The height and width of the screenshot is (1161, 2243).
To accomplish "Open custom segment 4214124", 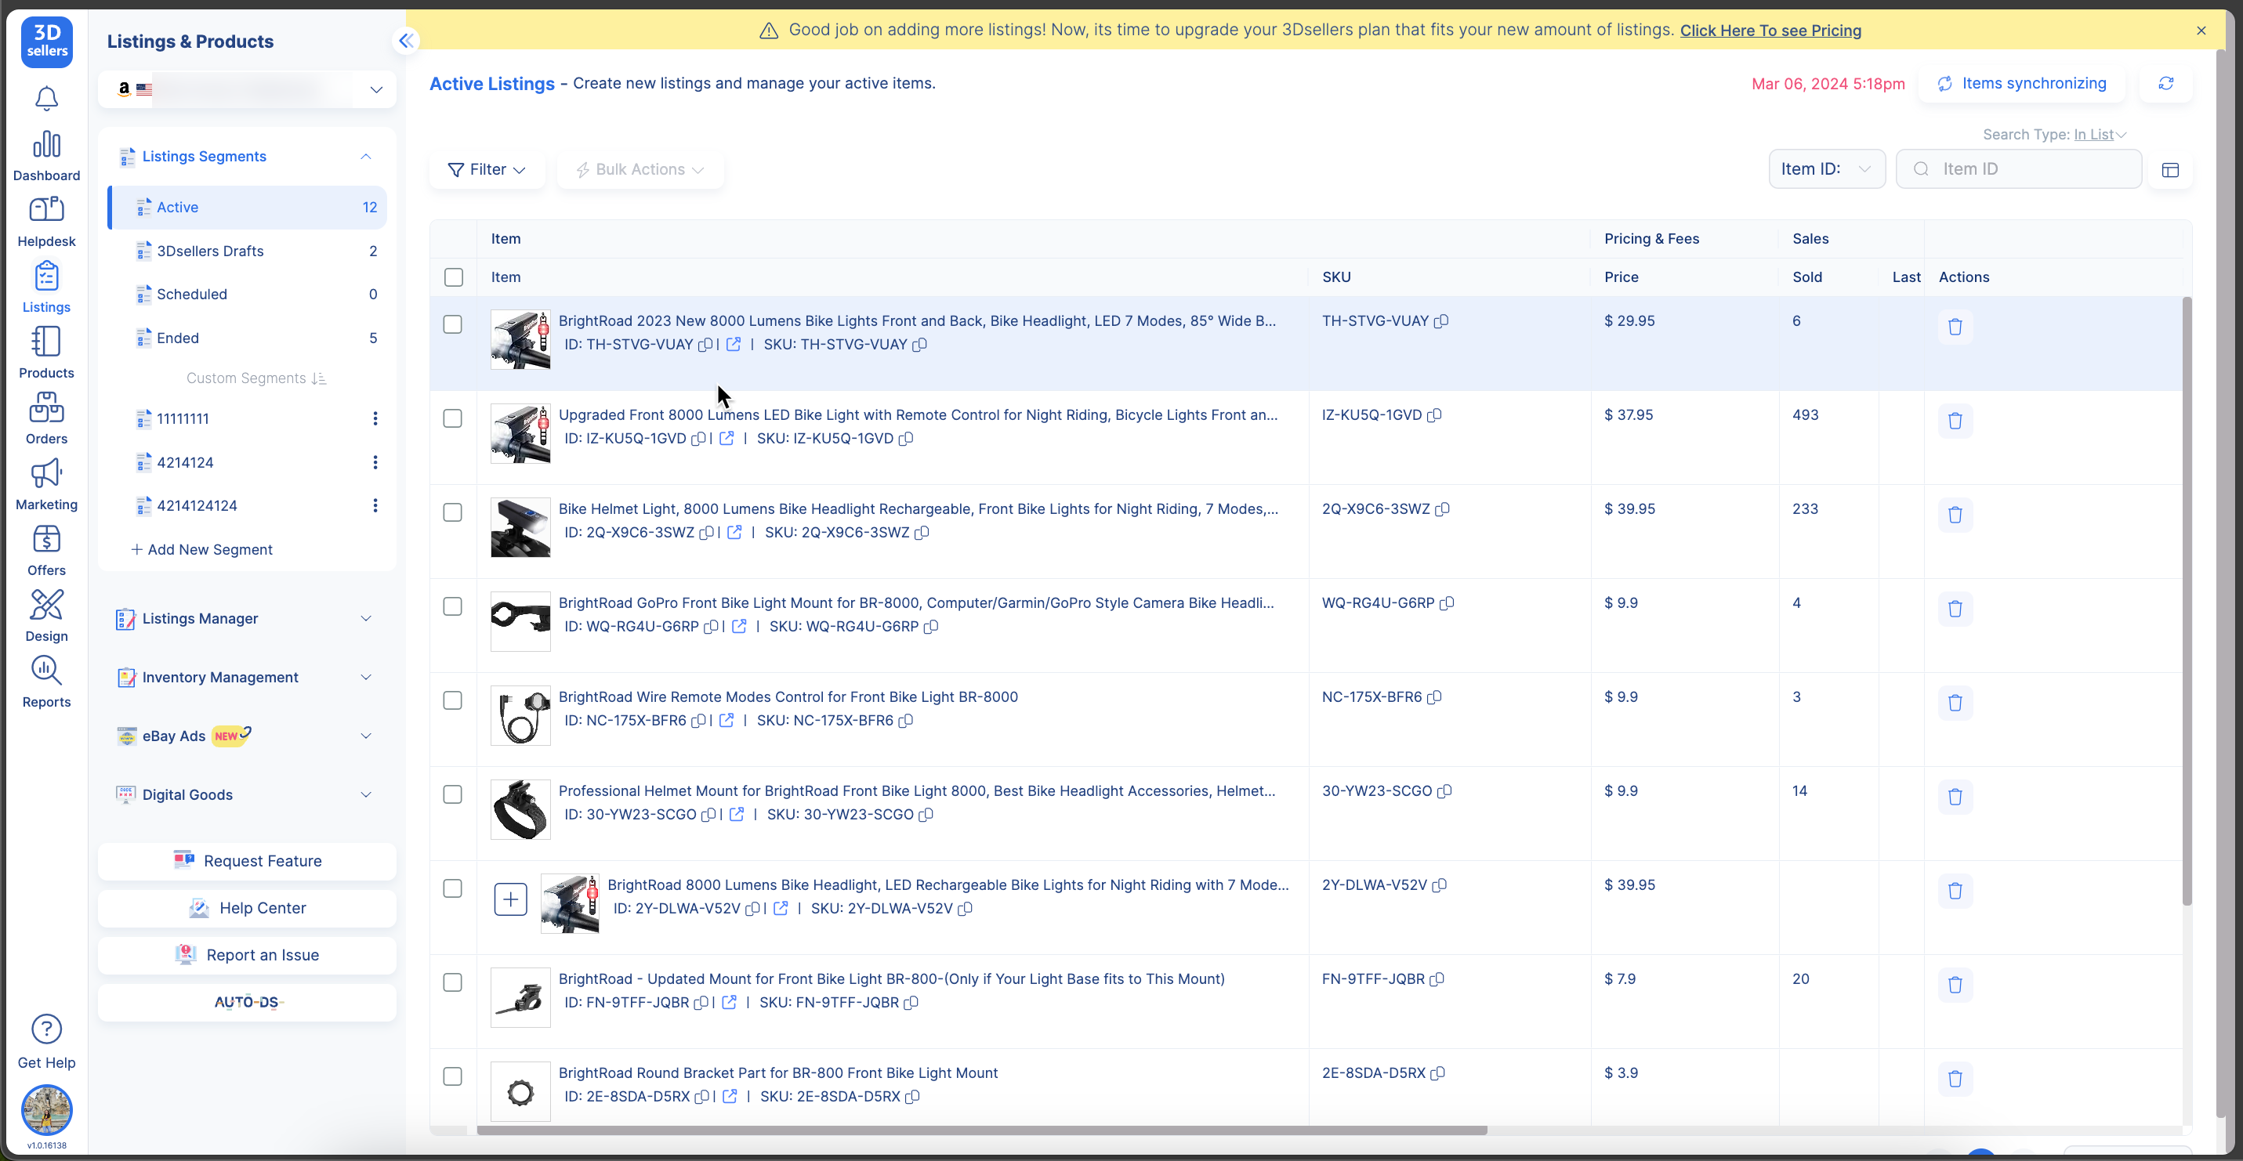I will point(185,463).
